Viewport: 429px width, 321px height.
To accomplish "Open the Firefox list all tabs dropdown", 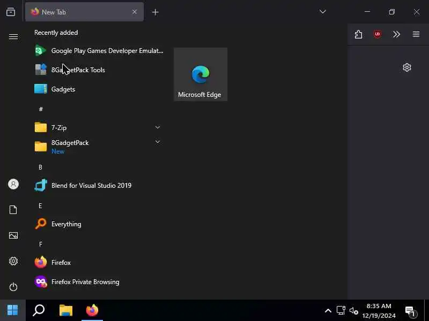I will 323,12.
